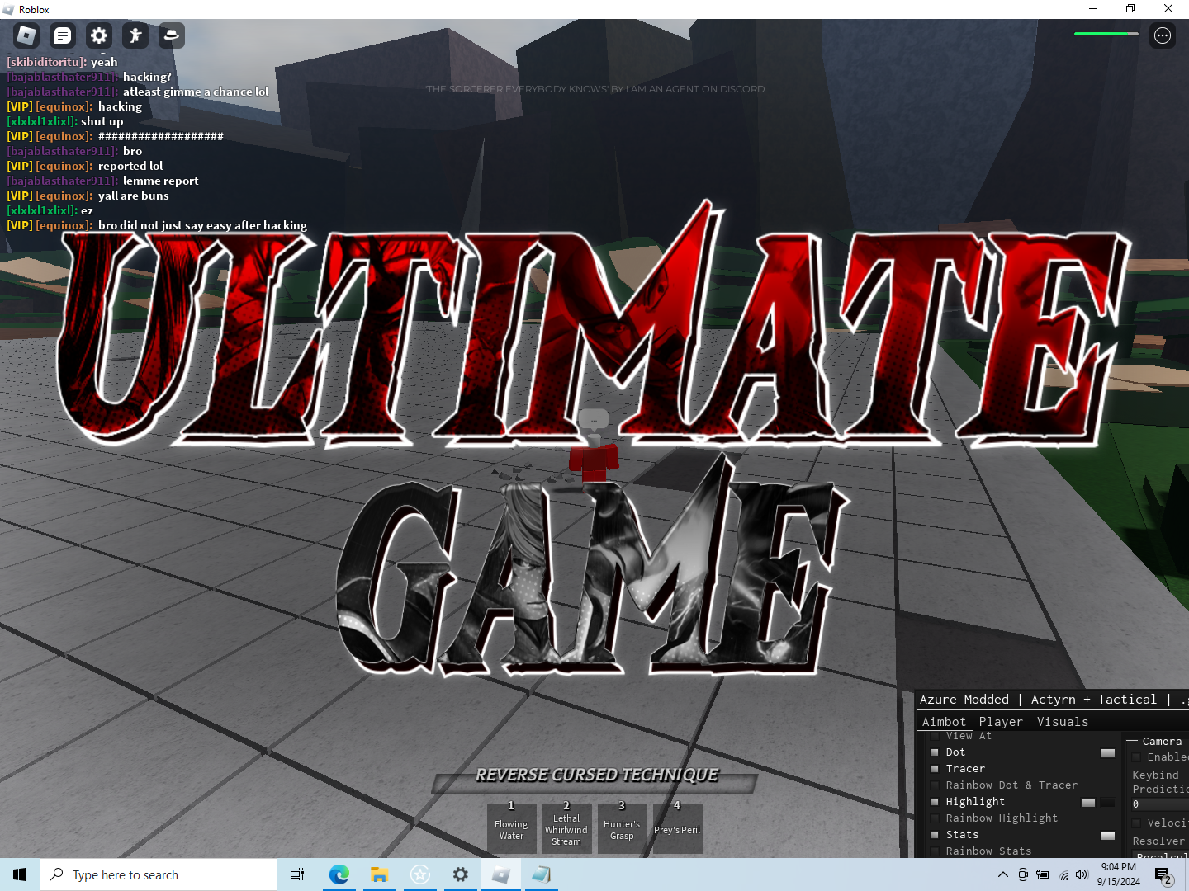1189x891 pixels.
Task: Toggle the Camera Enabled checkbox
Action: (1136, 757)
